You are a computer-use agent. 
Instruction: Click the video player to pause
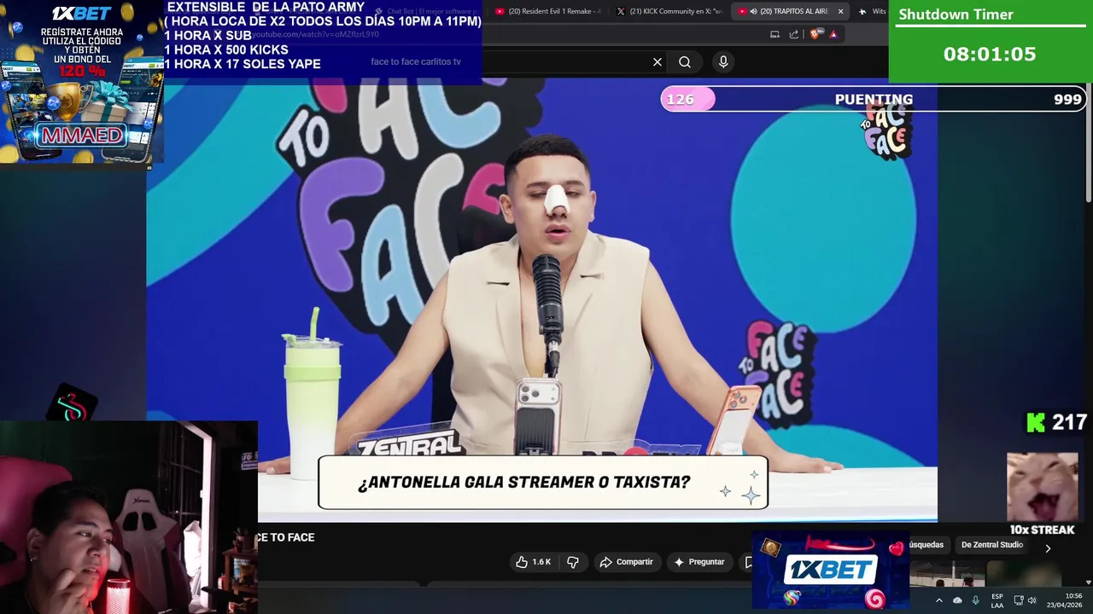coord(541,298)
